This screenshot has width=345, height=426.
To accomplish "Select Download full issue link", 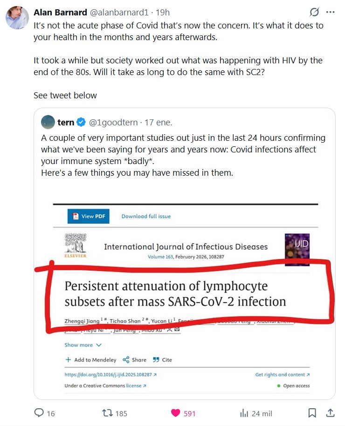I will pyautogui.click(x=146, y=216).
